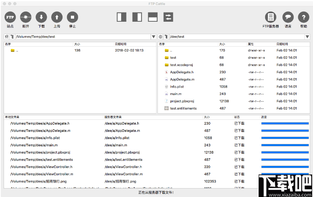
Task: Click the 进度 queue column header
Action: (x=285, y=117)
